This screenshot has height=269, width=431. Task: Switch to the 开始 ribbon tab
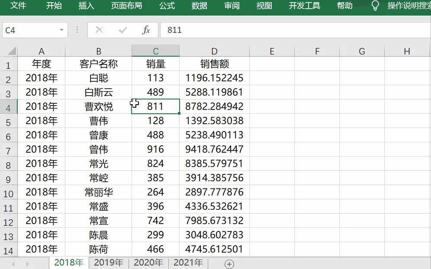pos(54,6)
